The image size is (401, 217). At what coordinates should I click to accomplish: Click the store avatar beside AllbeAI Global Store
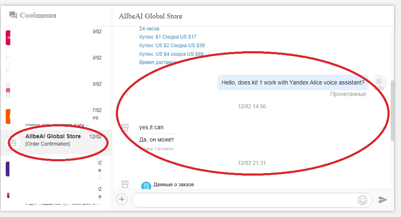(x=13, y=142)
